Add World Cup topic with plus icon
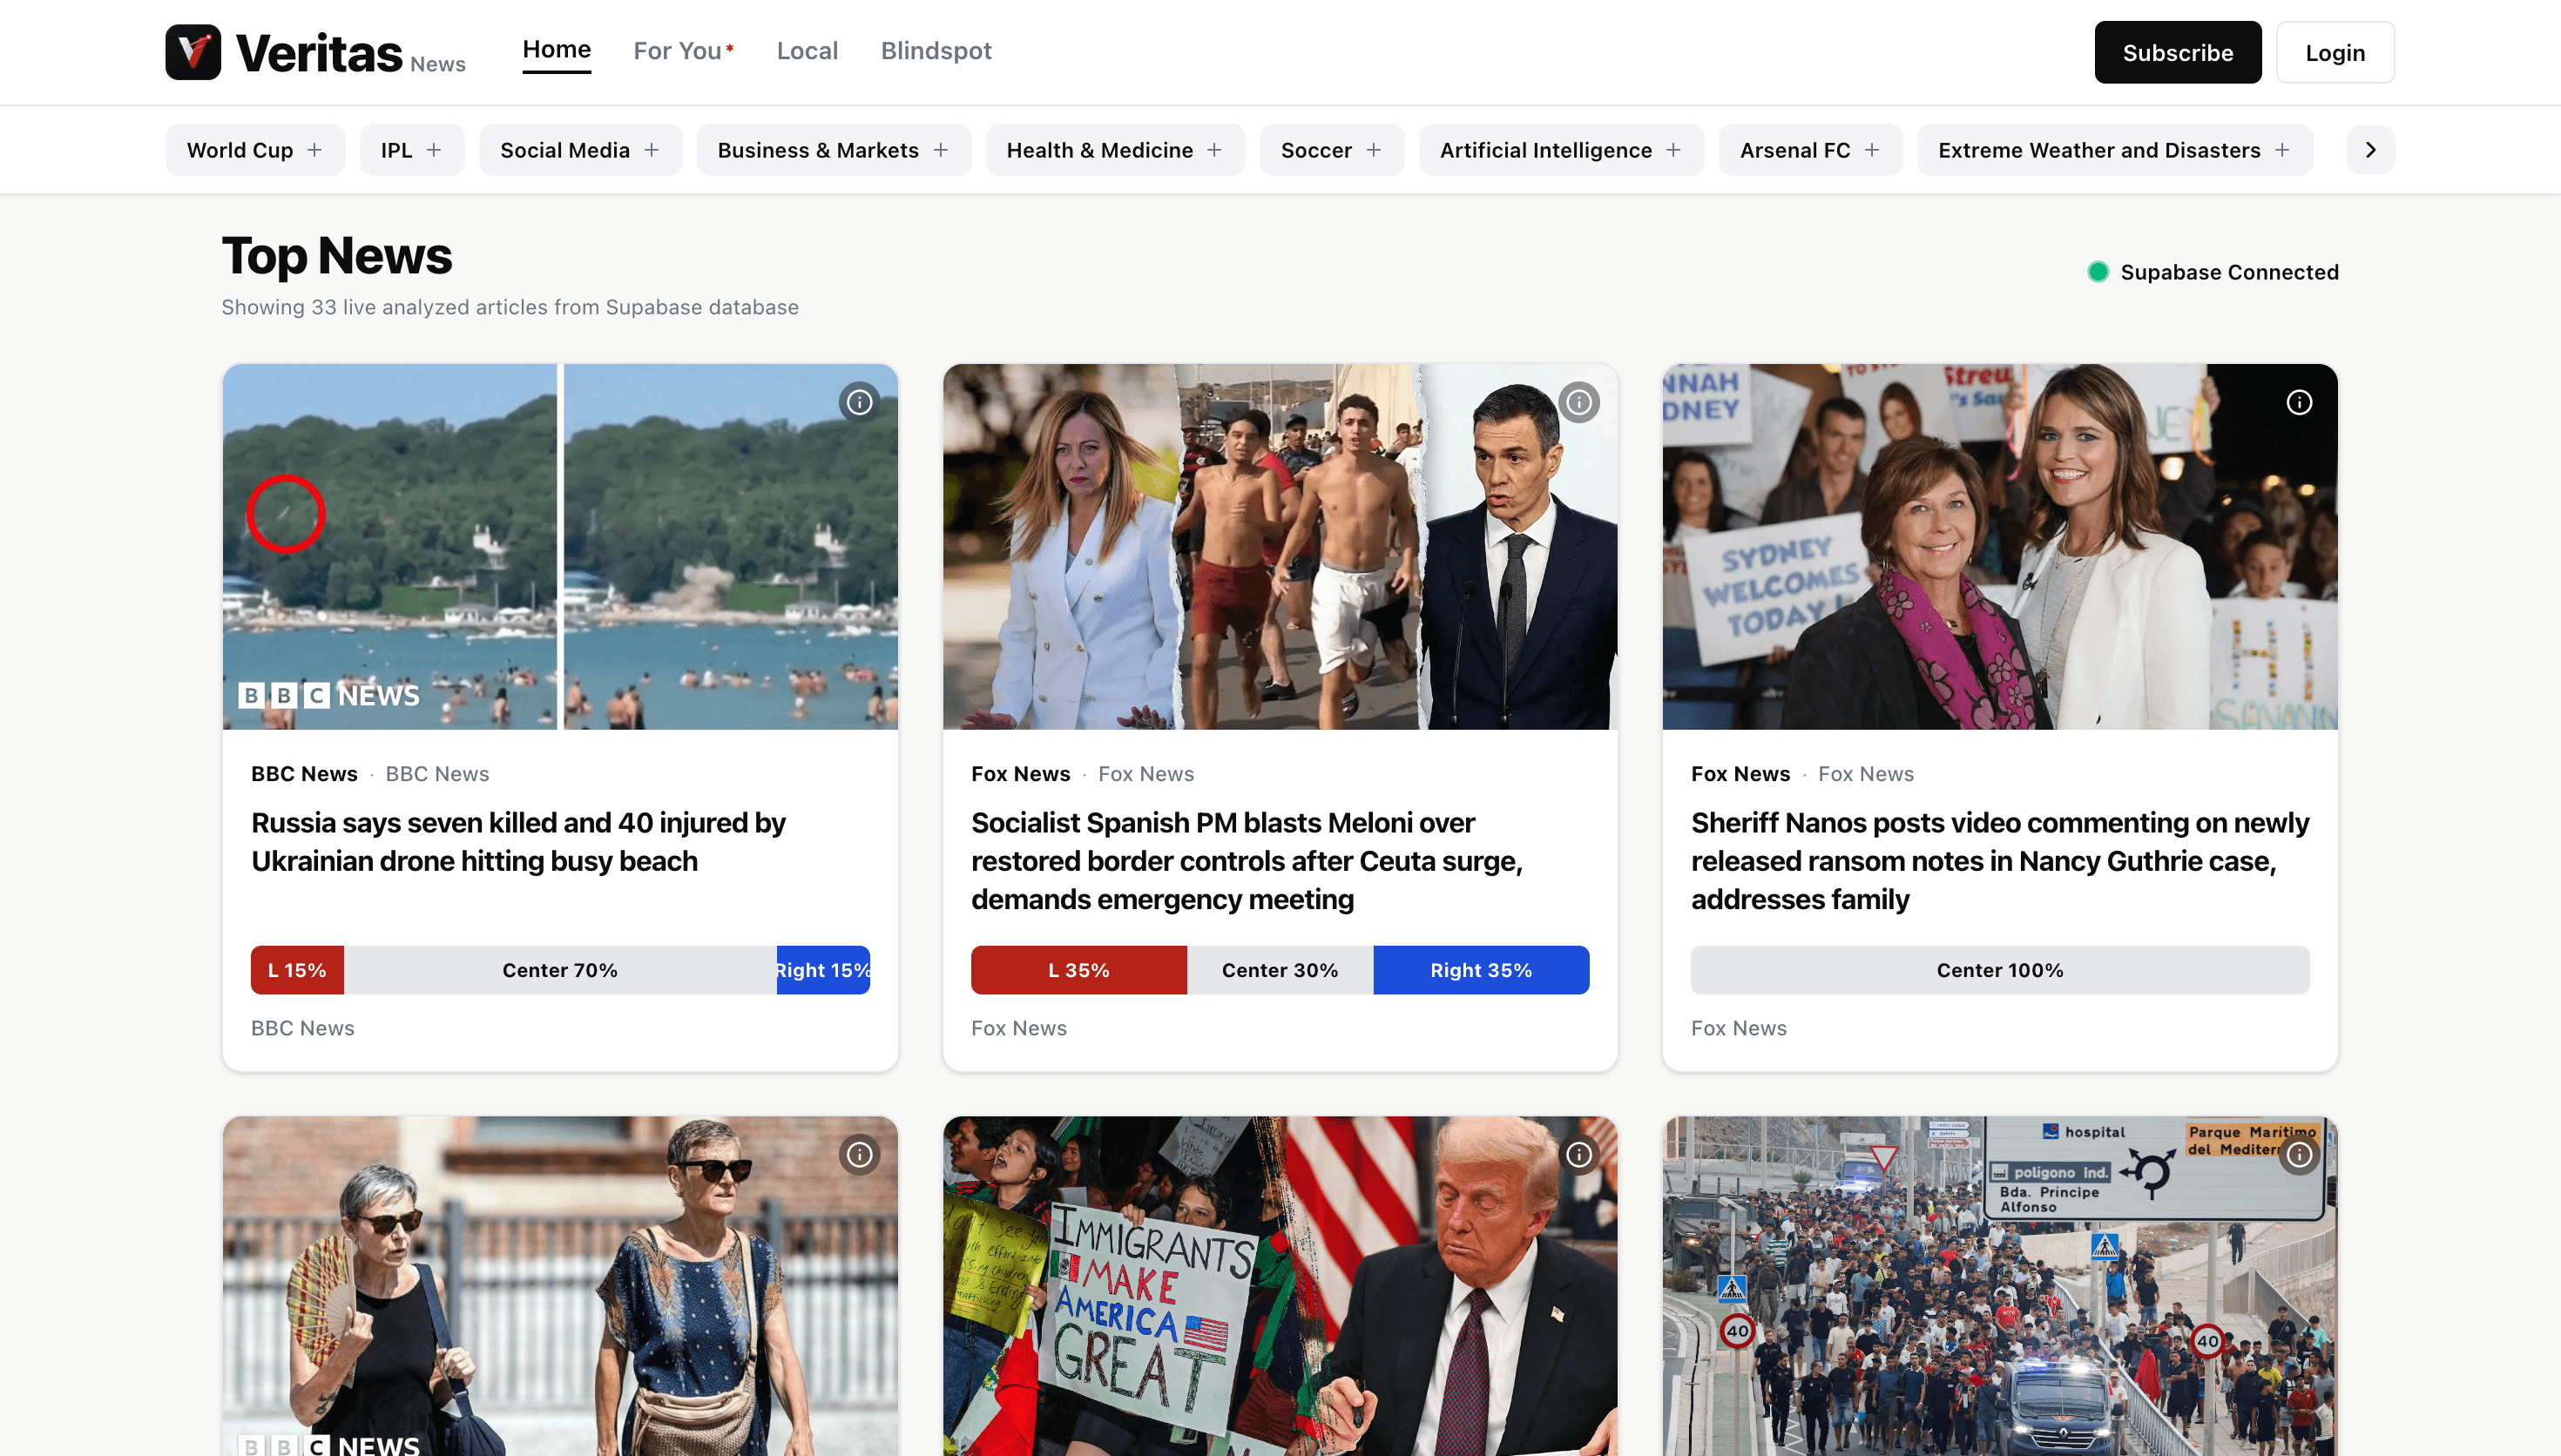2561x1456 pixels. (315, 150)
